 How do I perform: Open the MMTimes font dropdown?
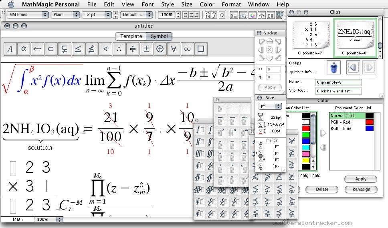(28, 14)
